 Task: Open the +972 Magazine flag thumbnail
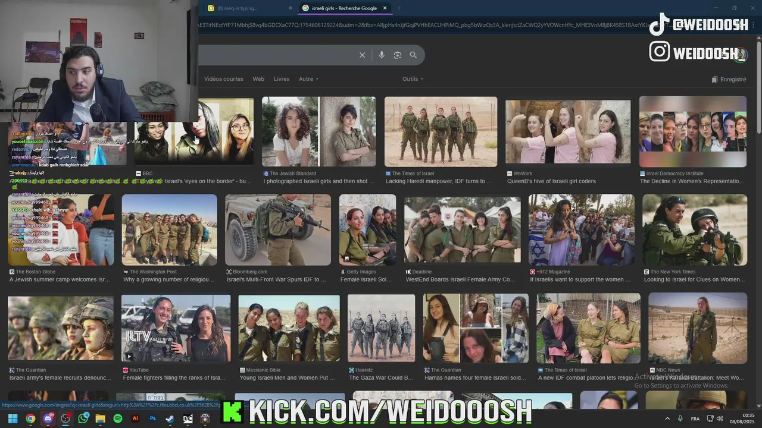point(582,229)
